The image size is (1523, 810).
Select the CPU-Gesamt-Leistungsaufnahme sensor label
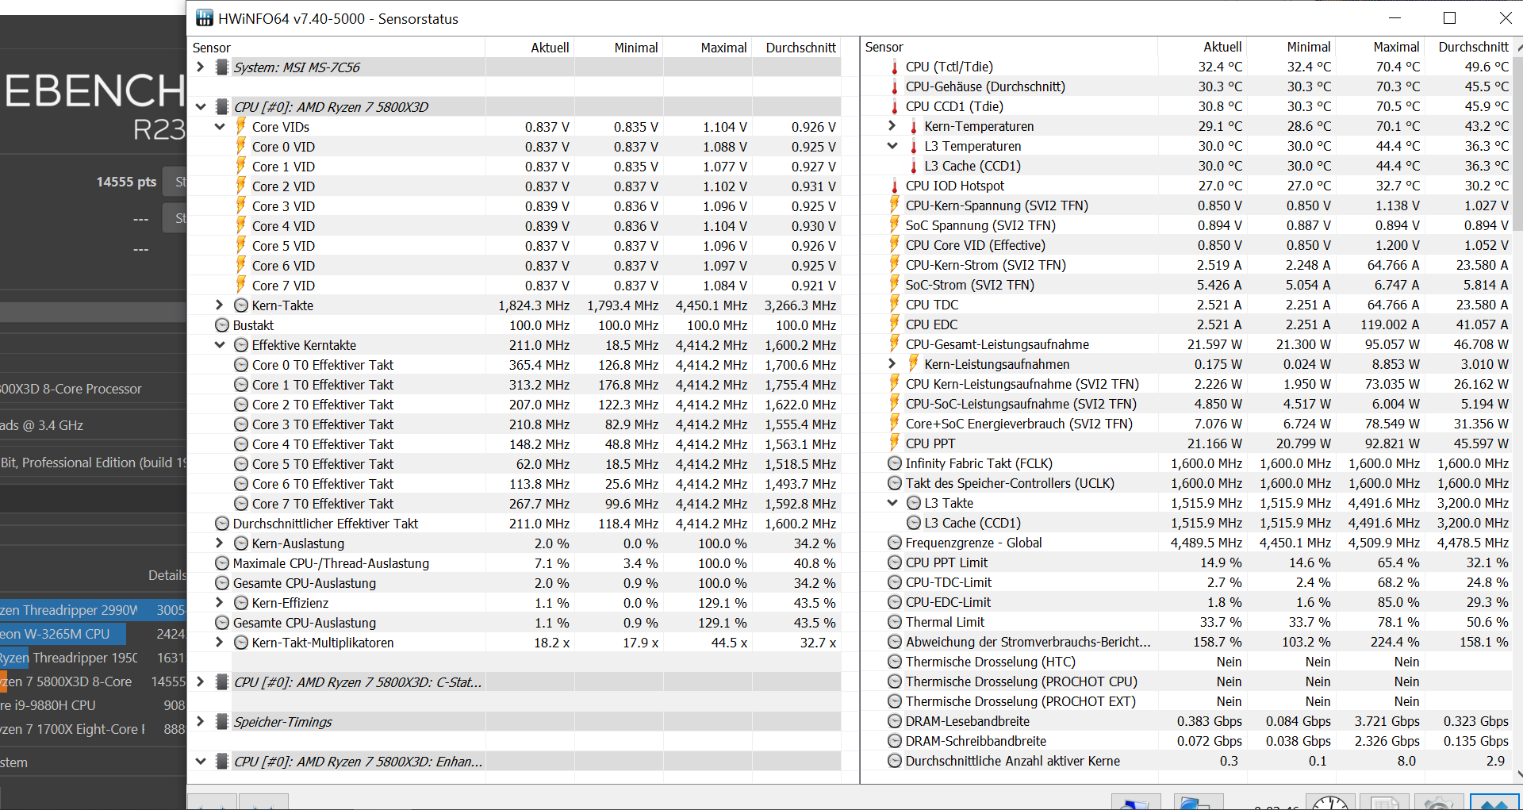[x=997, y=344]
